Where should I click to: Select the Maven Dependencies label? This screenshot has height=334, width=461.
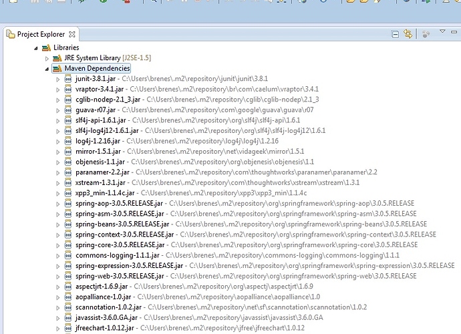click(x=97, y=68)
